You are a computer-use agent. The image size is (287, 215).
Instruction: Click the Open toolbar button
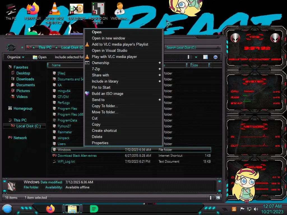click(x=40, y=57)
